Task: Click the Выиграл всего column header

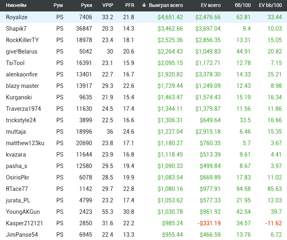Action: click(166, 5)
